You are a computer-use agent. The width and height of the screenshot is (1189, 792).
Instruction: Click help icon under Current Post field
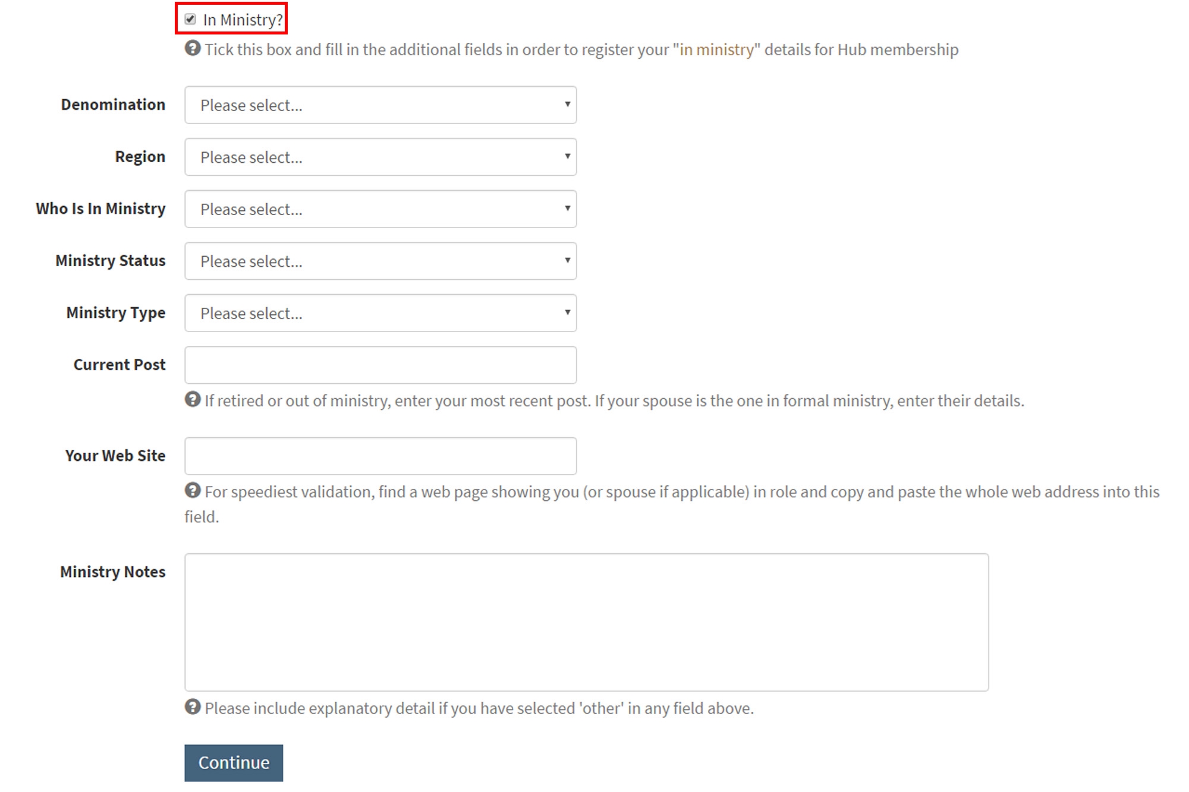click(193, 399)
